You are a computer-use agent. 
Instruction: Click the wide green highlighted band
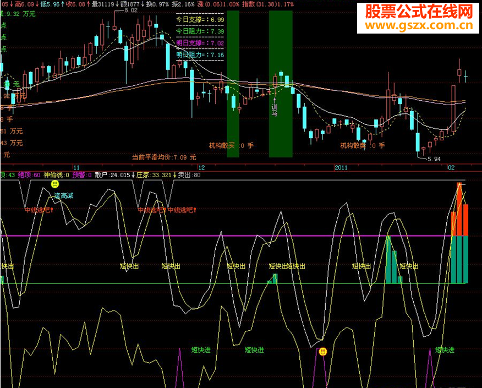tap(281, 84)
